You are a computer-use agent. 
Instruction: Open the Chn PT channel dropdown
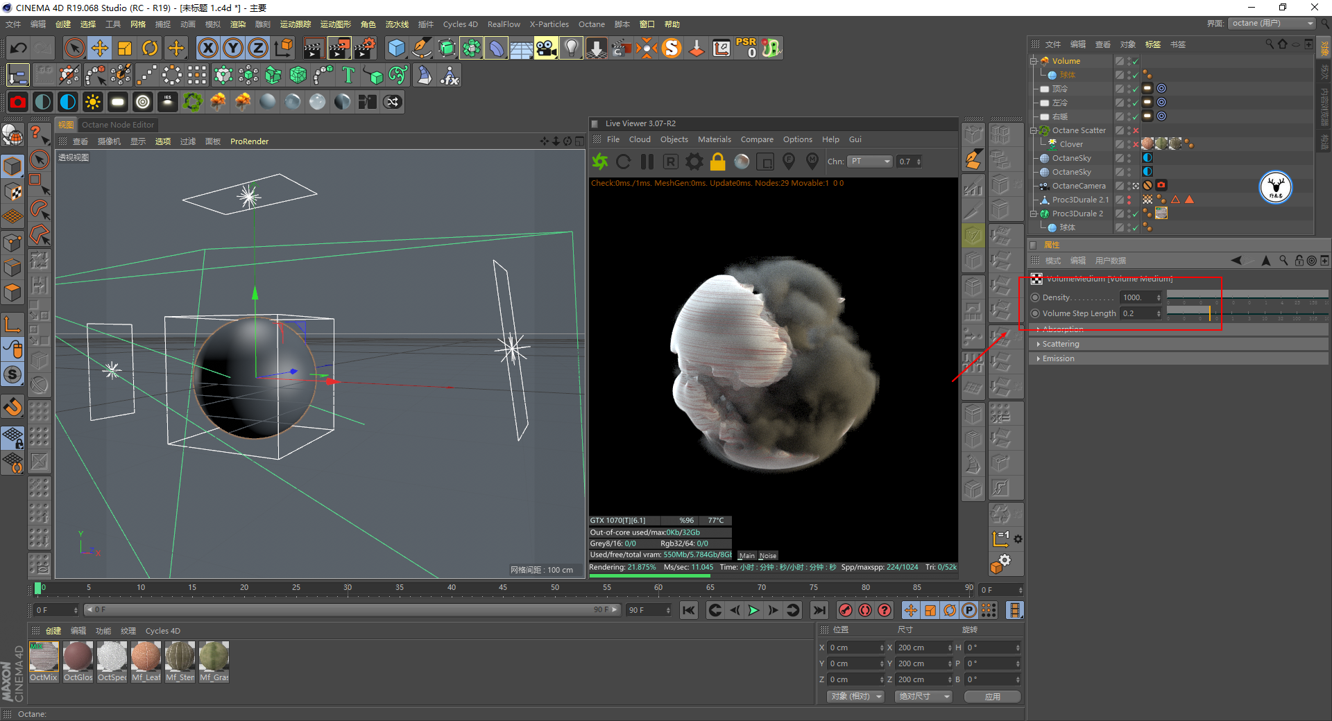point(870,162)
